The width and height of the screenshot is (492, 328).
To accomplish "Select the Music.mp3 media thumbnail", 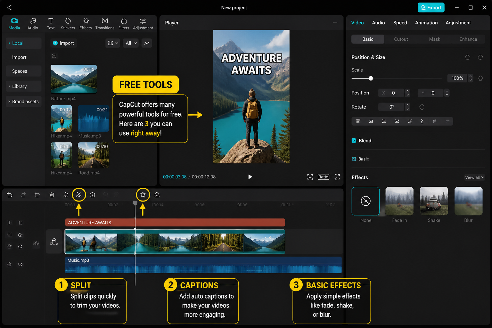I will 94,118.
